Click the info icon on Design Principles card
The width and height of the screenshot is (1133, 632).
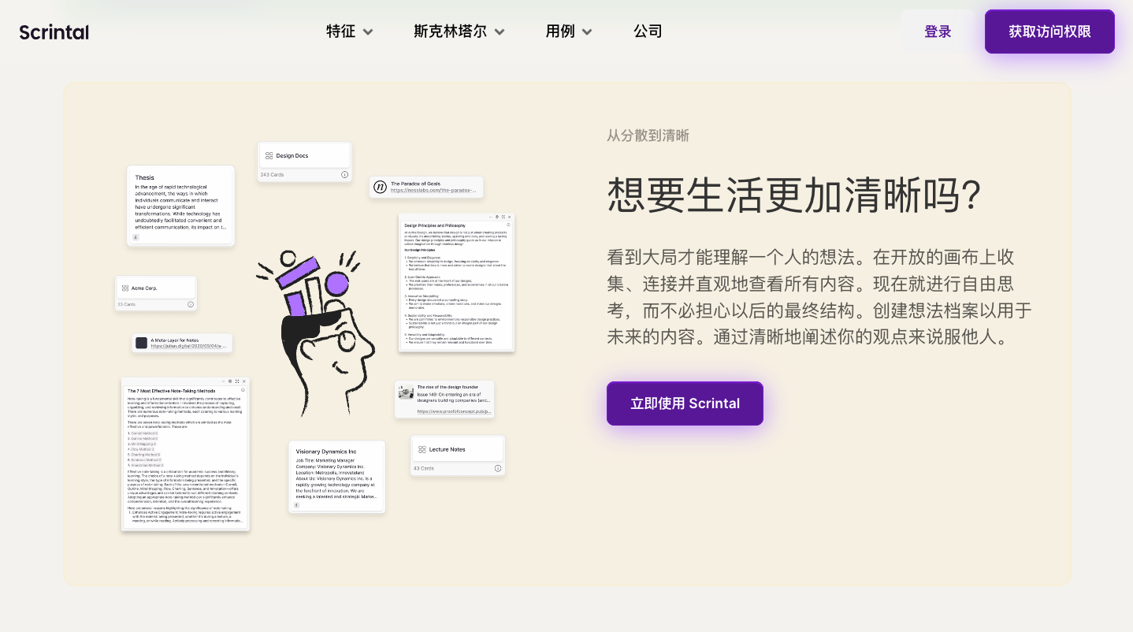coord(509,225)
